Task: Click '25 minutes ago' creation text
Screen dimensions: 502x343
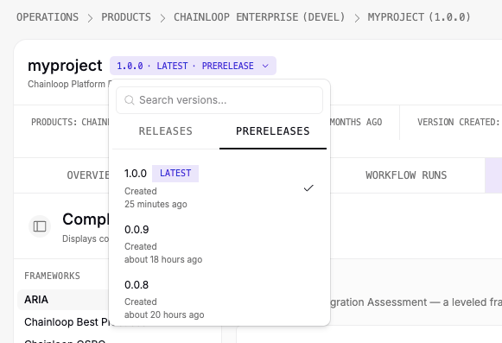Action: pos(156,204)
